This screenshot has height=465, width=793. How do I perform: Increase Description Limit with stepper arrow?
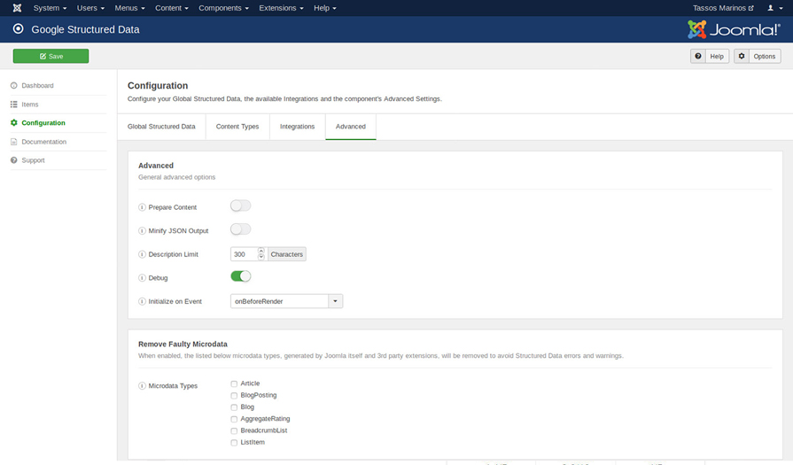coord(261,251)
